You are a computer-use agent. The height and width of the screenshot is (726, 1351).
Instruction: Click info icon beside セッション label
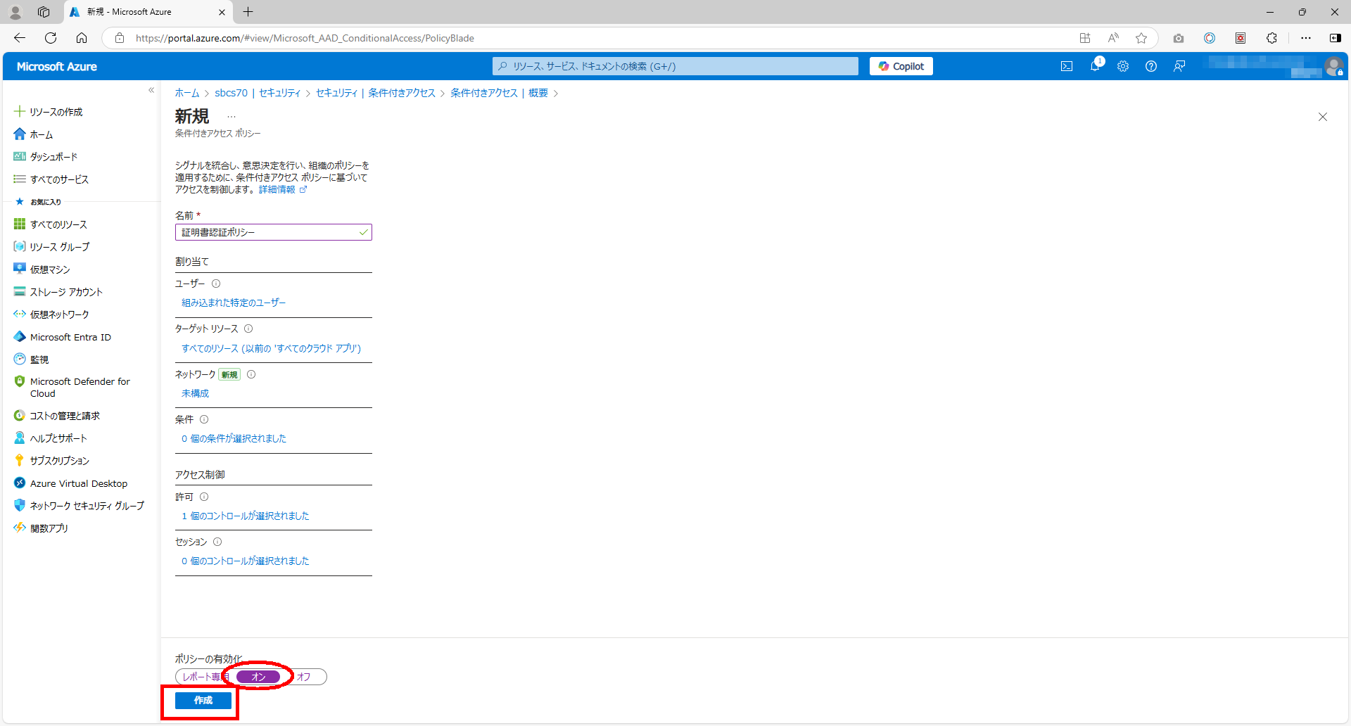coord(217,542)
